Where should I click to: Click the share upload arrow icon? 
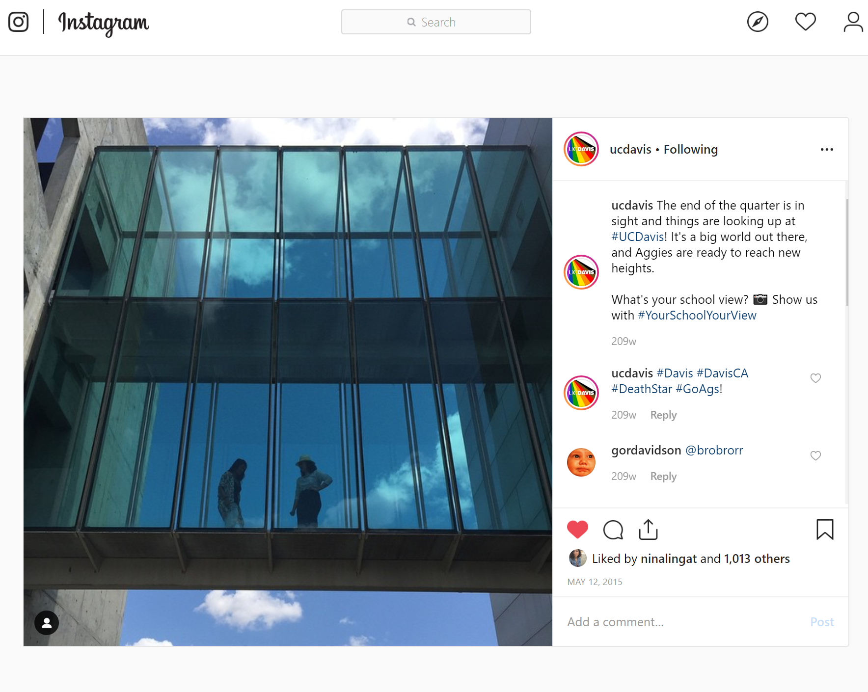coord(648,530)
